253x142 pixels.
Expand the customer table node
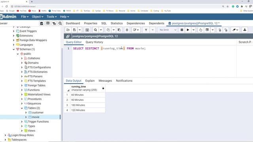pyautogui.click(x=26, y=112)
